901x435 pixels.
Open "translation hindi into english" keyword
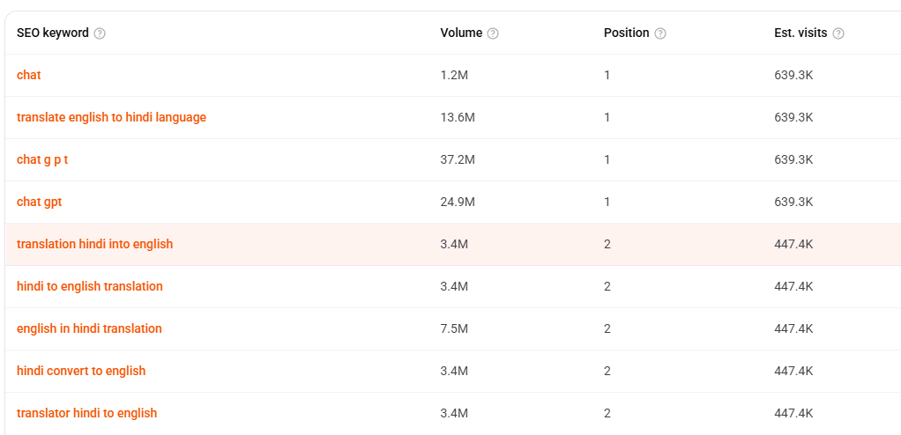click(x=95, y=244)
